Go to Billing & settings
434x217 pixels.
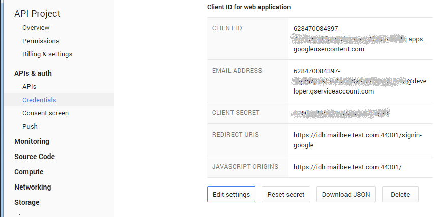(47, 54)
